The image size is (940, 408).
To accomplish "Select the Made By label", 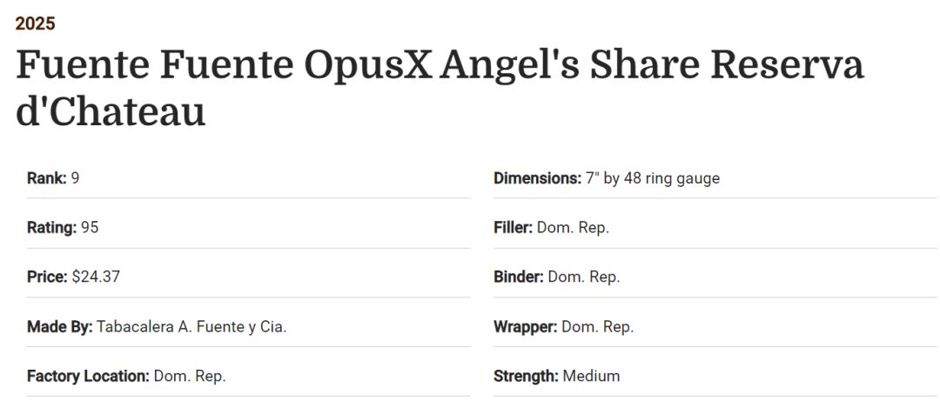I will tap(59, 327).
